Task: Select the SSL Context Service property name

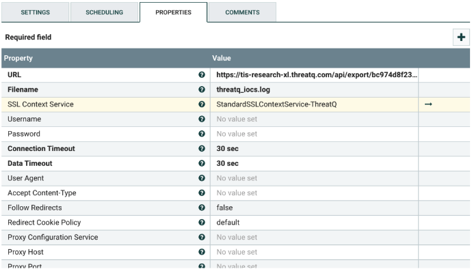Action: pos(40,104)
